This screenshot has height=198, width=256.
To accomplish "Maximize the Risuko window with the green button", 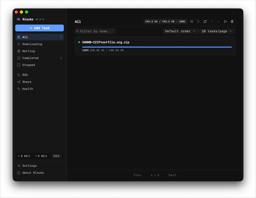I will (27, 12).
